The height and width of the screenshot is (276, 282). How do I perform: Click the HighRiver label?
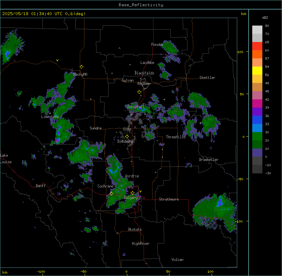(141, 244)
